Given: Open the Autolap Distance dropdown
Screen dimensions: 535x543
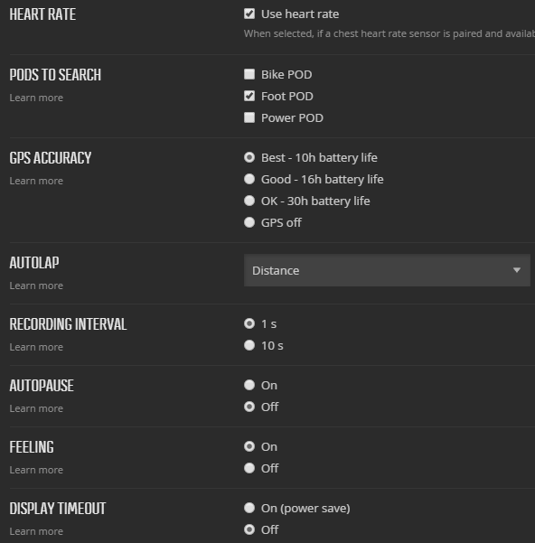Looking at the screenshot, I should tap(387, 270).
